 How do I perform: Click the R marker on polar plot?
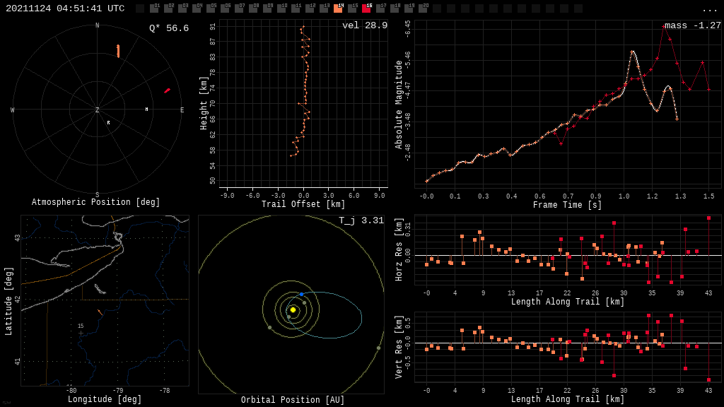[x=108, y=123]
